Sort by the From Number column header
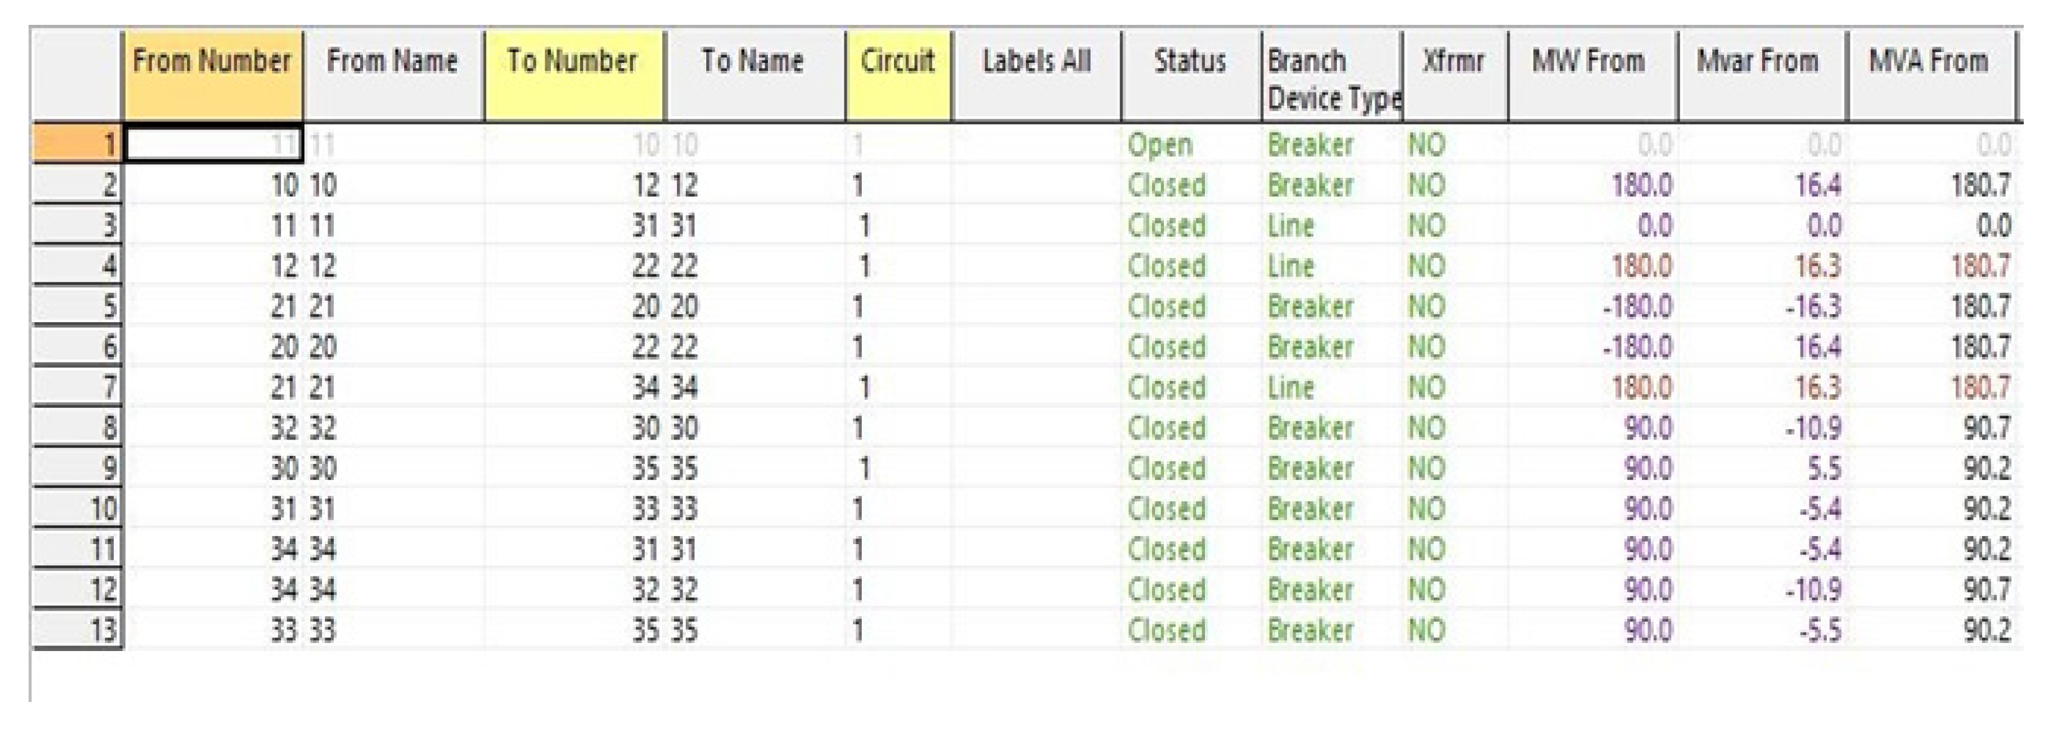This screenshot has width=2071, height=730. 212,77
